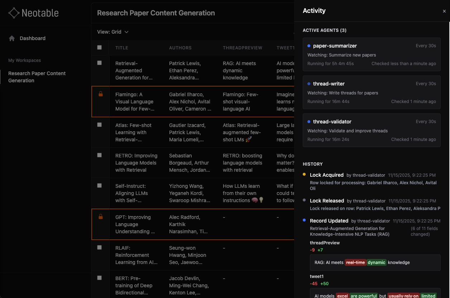Open the View: Grid dropdown
Screen dimensions: 450x298
[112, 32]
